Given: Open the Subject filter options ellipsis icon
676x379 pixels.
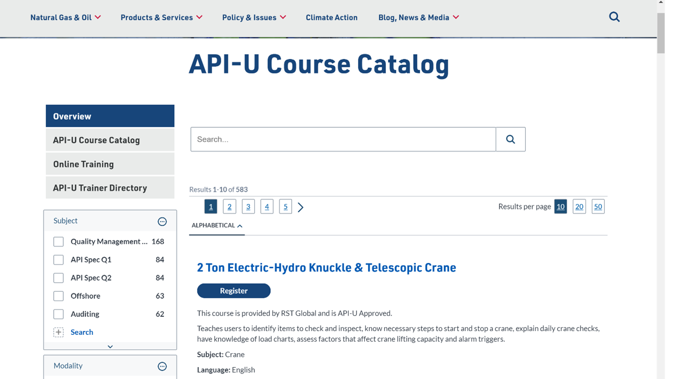Looking at the screenshot, I should click(162, 221).
